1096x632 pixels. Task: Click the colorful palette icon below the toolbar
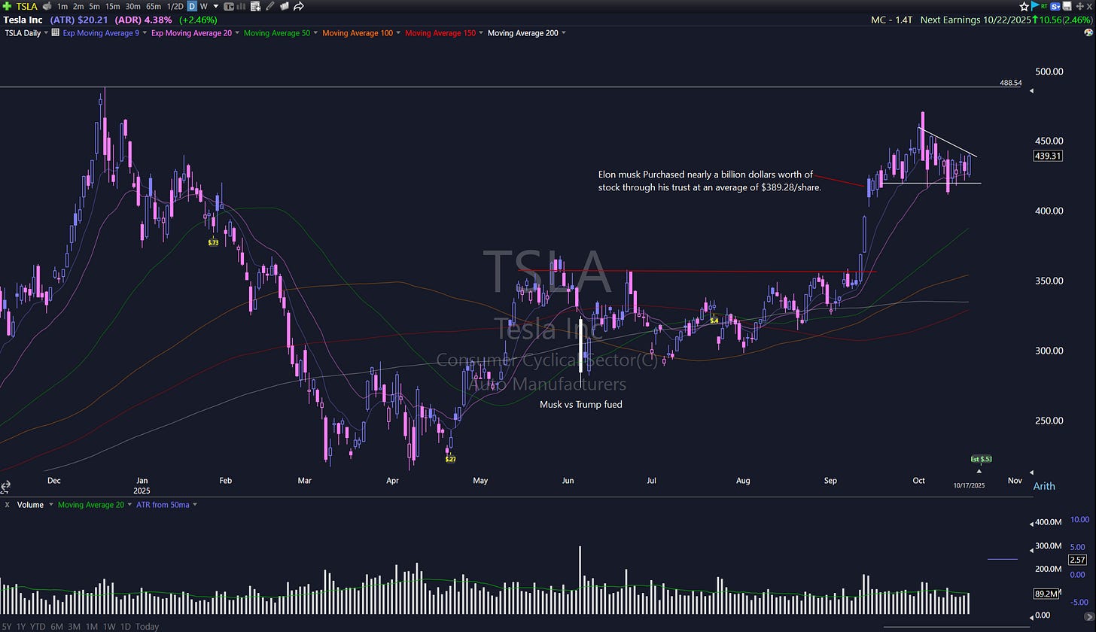click(1087, 33)
